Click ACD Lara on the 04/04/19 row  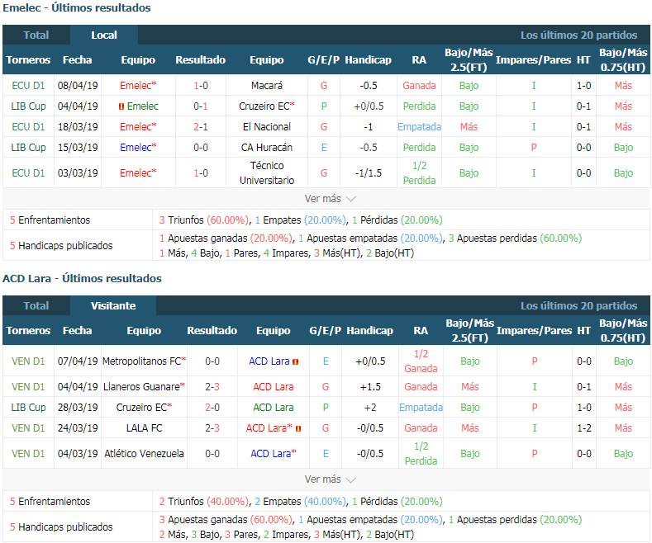[274, 386]
